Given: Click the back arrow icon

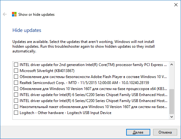Looking at the screenshot, I should [x=5, y=14].
